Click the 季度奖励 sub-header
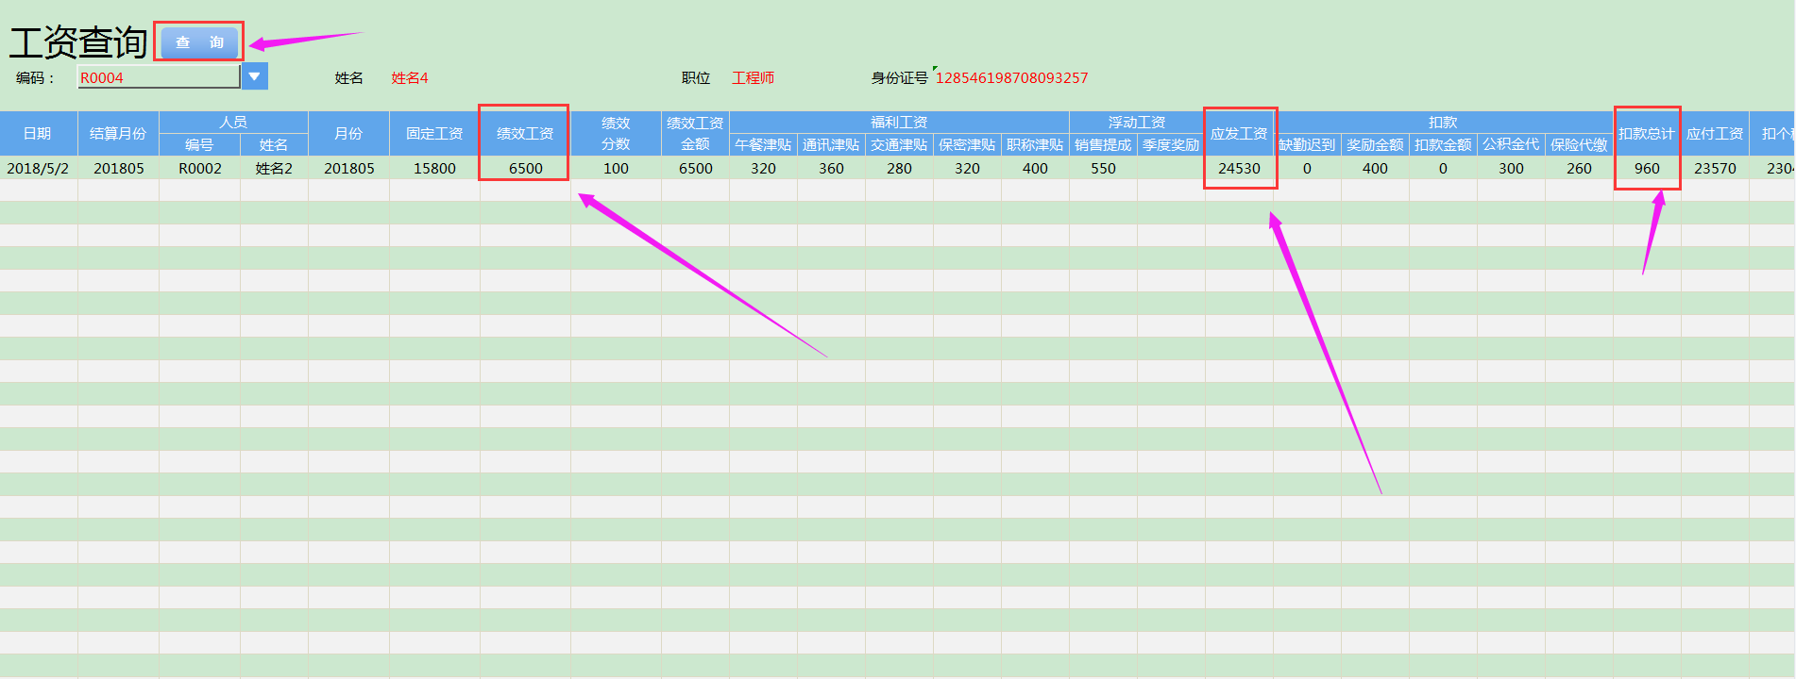 coord(1171,145)
